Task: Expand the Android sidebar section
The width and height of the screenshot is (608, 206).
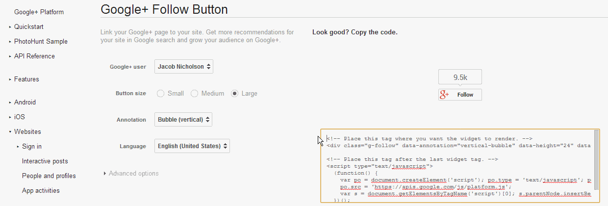Action: point(25,102)
